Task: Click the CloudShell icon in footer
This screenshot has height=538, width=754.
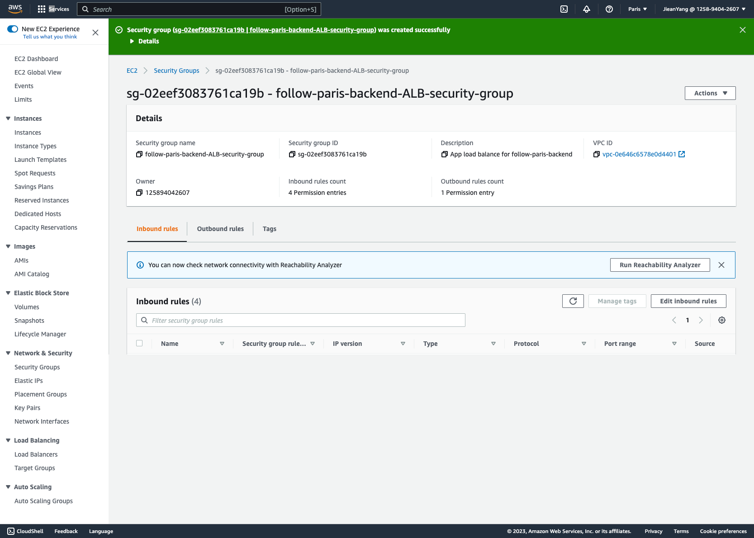Action: pyautogui.click(x=11, y=531)
